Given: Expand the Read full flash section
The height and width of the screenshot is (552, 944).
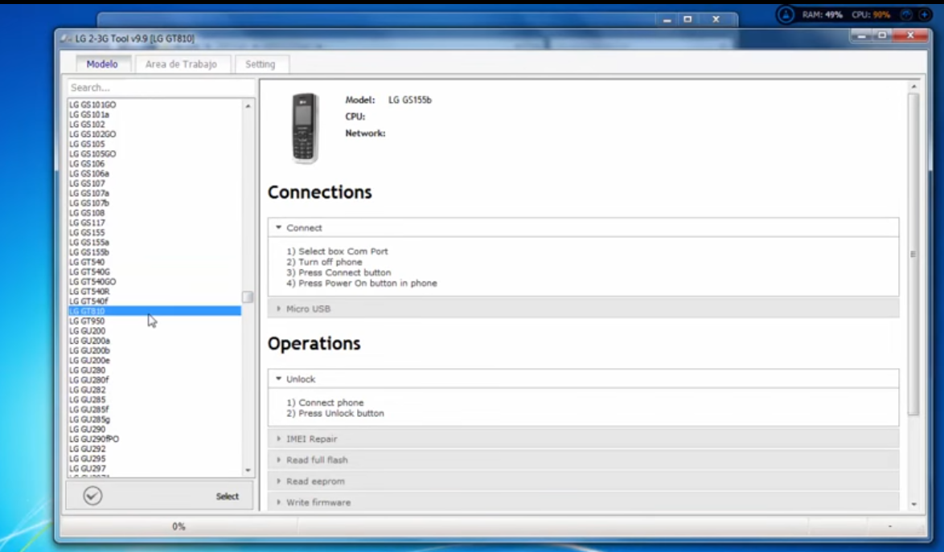Looking at the screenshot, I should tap(583, 460).
